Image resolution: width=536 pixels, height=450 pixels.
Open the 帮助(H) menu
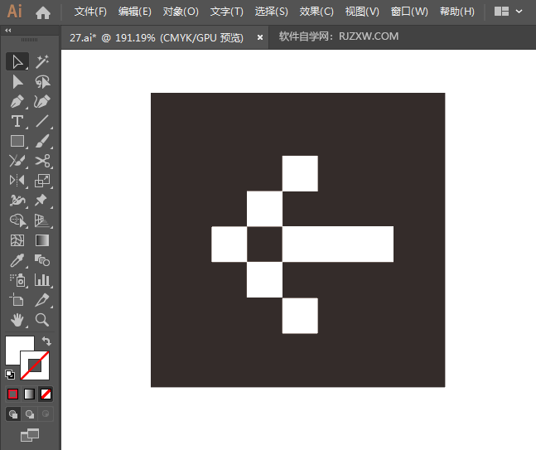(x=457, y=12)
